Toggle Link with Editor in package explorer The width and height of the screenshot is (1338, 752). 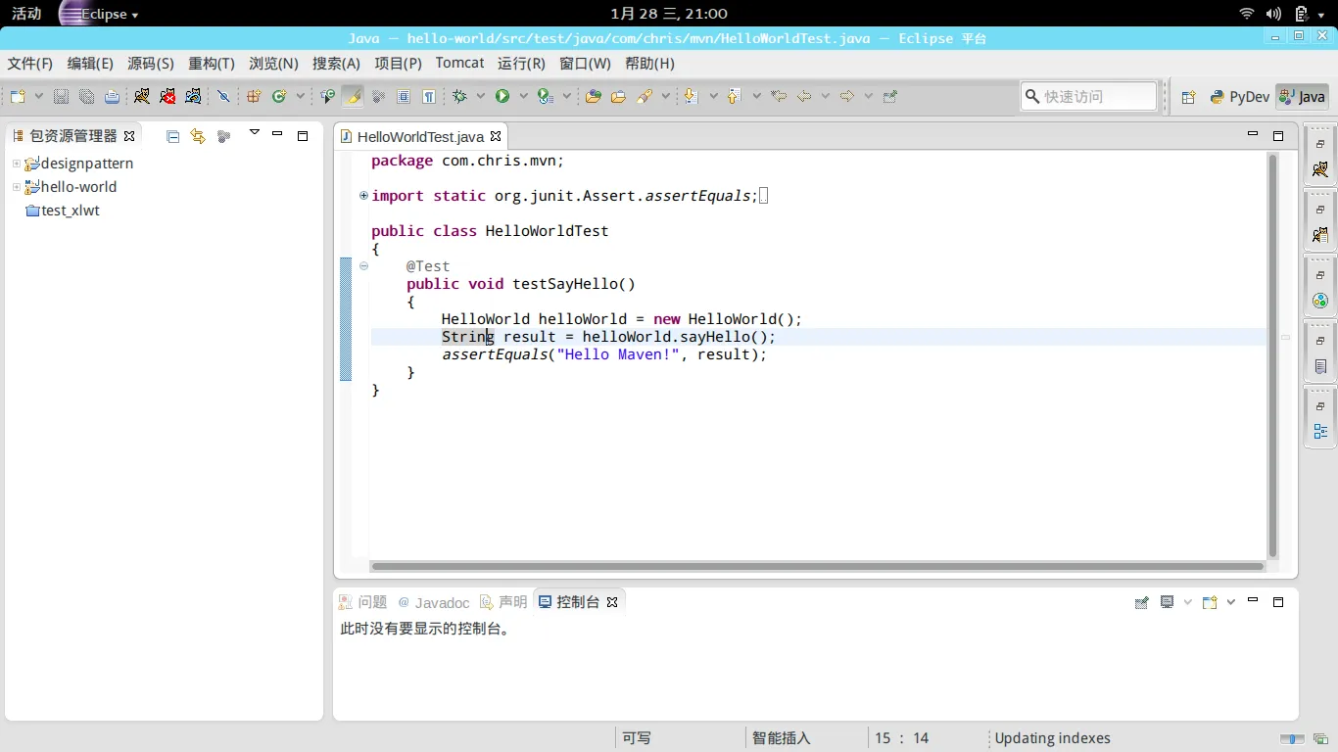pos(198,136)
